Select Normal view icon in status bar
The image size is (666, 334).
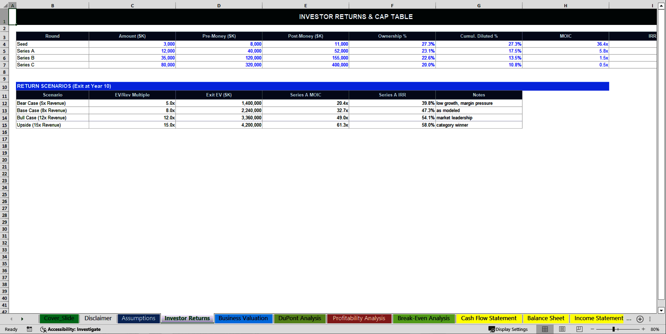[544, 329]
